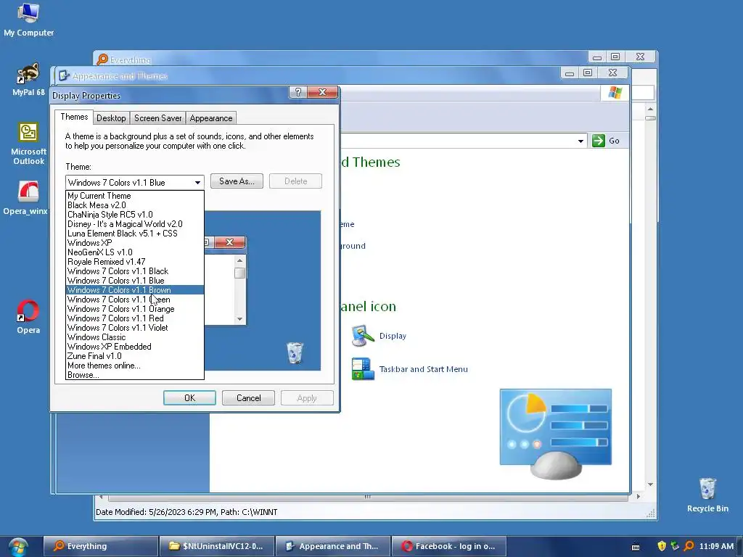Open the Taskbar and Start Menu link
The width and height of the screenshot is (743, 557).
pyautogui.click(x=423, y=369)
